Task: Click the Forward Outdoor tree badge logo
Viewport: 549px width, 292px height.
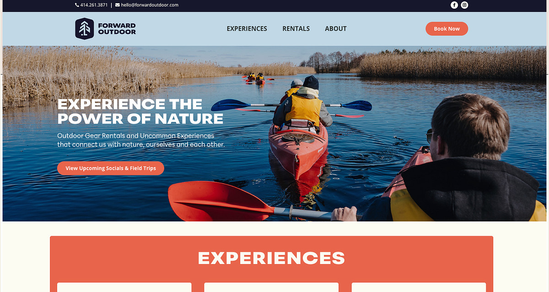Action: pyautogui.click(x=84, y=29)
